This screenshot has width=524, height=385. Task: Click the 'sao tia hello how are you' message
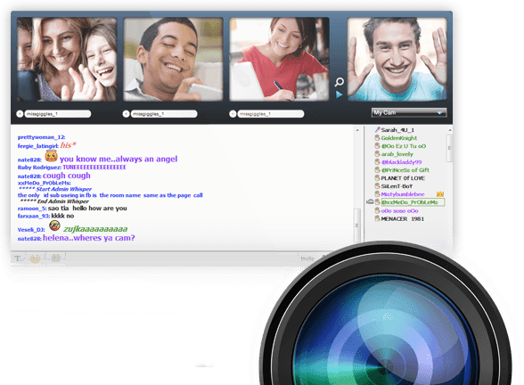pos(87,209)
